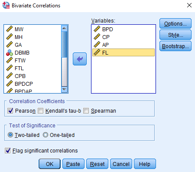Click the ruler icon beside MW
195x172 pixels.
pos(10,29)
